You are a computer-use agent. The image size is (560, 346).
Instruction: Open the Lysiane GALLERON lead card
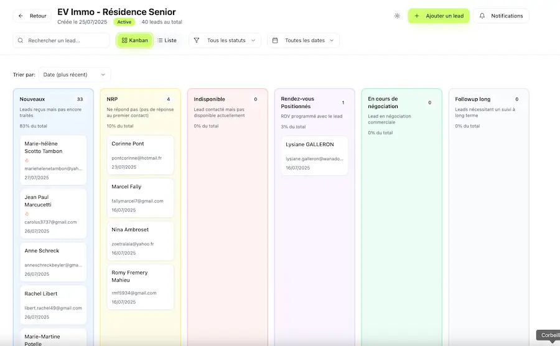[314, 155]
